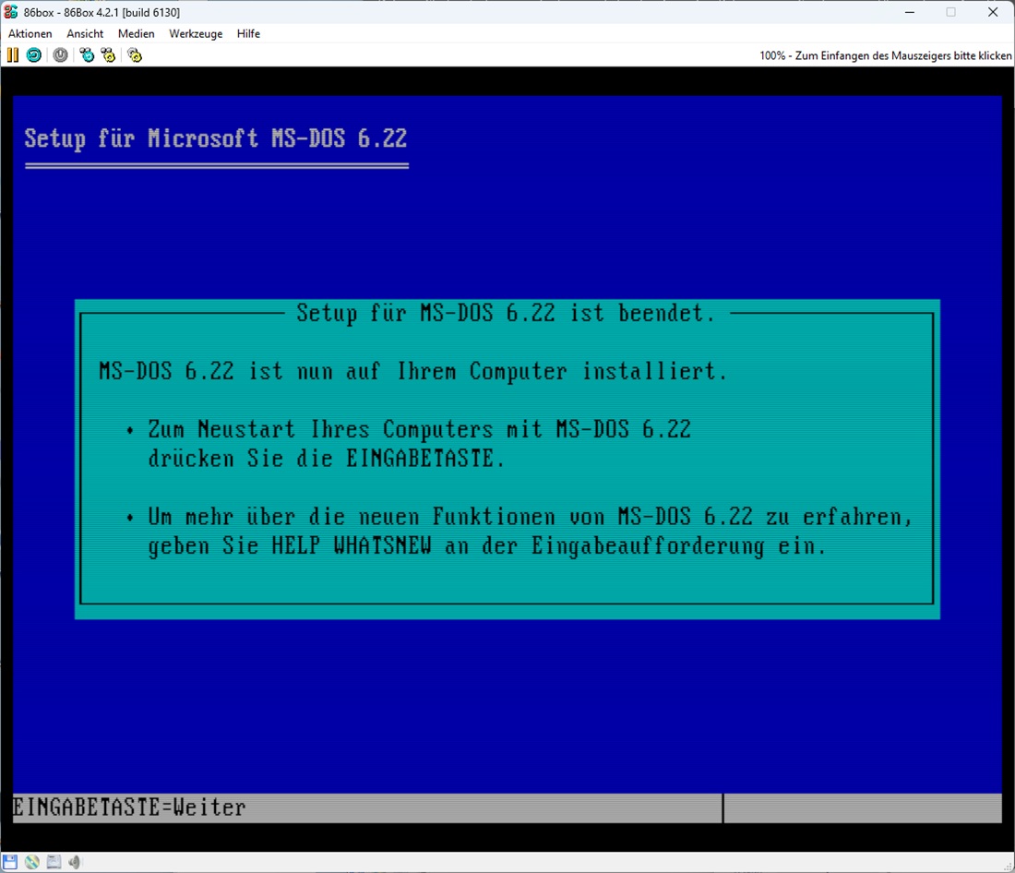Send Ctrl+Alt+Esc via the toolbar icon
The height and width of the screenshot is (873, 1015).
[109, 55]
